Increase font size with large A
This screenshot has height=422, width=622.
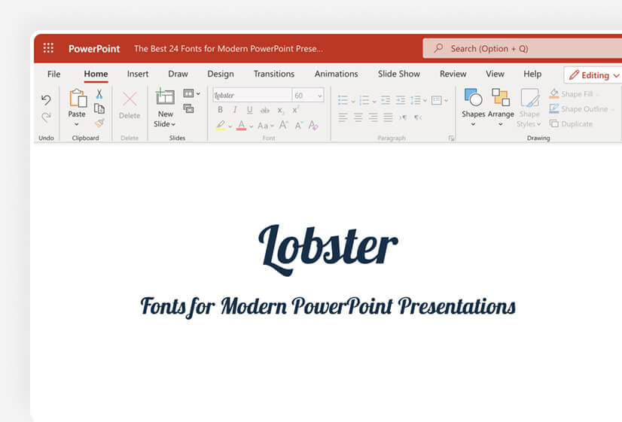283,125
